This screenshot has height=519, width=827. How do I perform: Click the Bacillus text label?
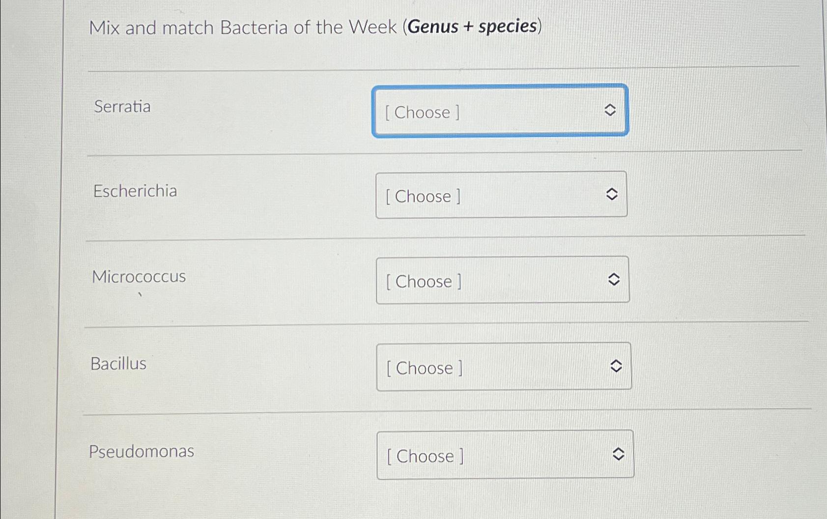coord(118,364)
